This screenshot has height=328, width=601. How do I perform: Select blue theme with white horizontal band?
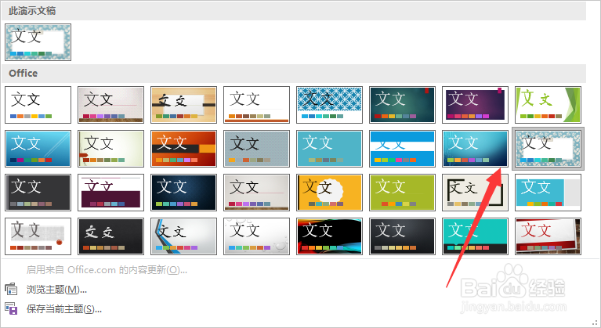[x=402, y=149]
